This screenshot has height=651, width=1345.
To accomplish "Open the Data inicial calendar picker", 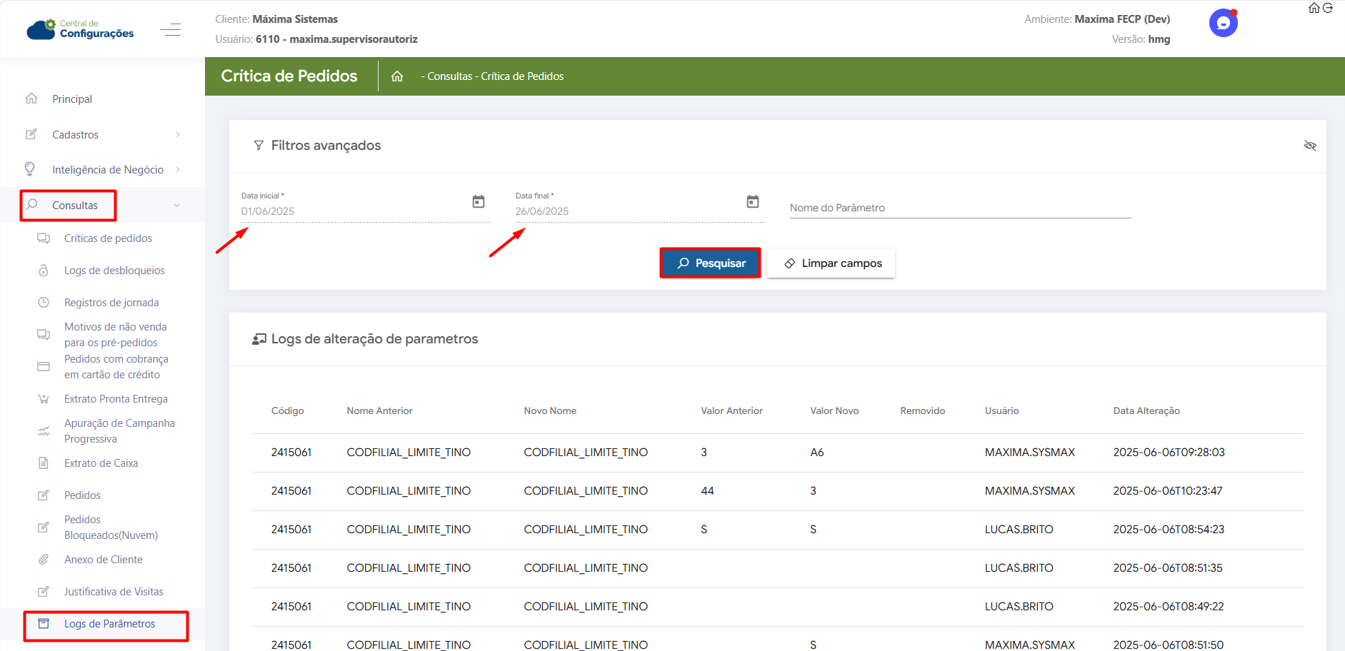I will click(479, 202).
